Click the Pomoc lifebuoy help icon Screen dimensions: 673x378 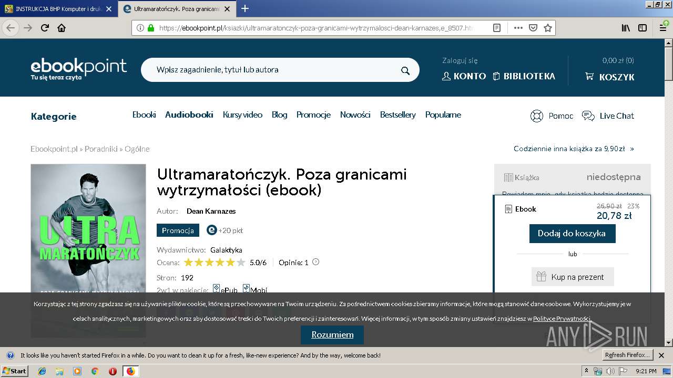point(536,115)
